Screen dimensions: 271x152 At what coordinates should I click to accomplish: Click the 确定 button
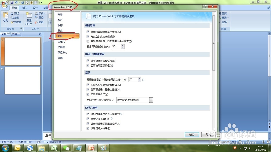(x=192, y=134)
